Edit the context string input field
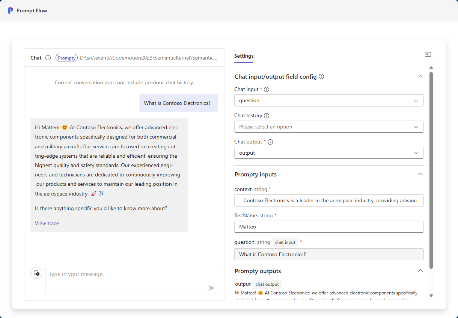The width and height of the screenshot is (458, 318). click(329, 200)
